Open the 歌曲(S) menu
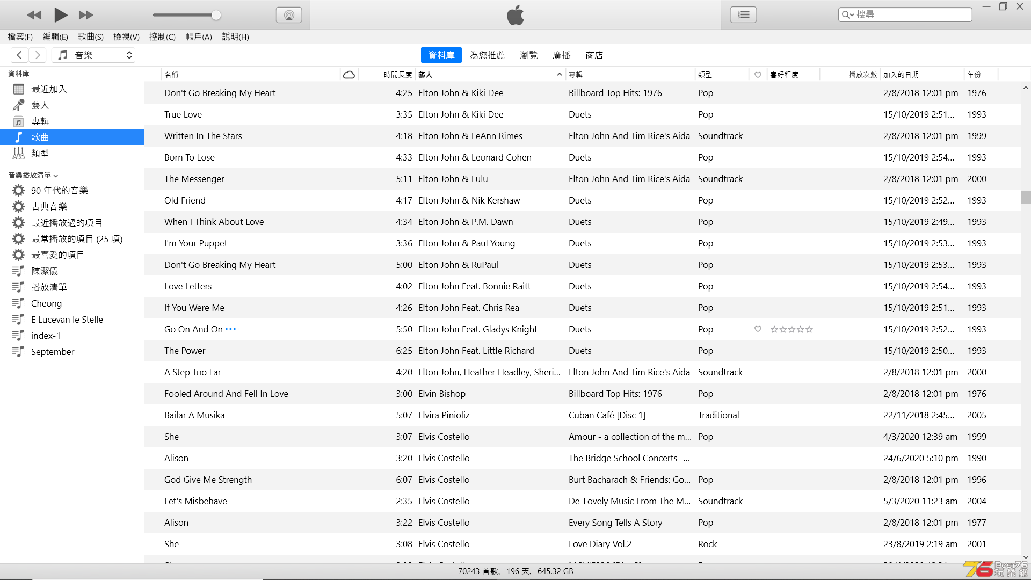The width and height of the screenshot is (1031, 580). [x=91, y=37]
